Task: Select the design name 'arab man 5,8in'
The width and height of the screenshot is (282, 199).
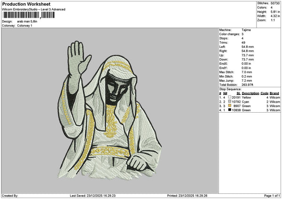Action: (27, 22)
